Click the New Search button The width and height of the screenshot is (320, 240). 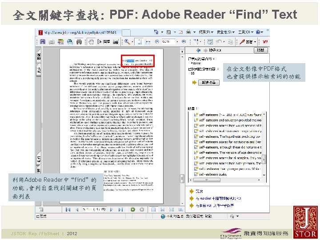(x=209, y=83)
